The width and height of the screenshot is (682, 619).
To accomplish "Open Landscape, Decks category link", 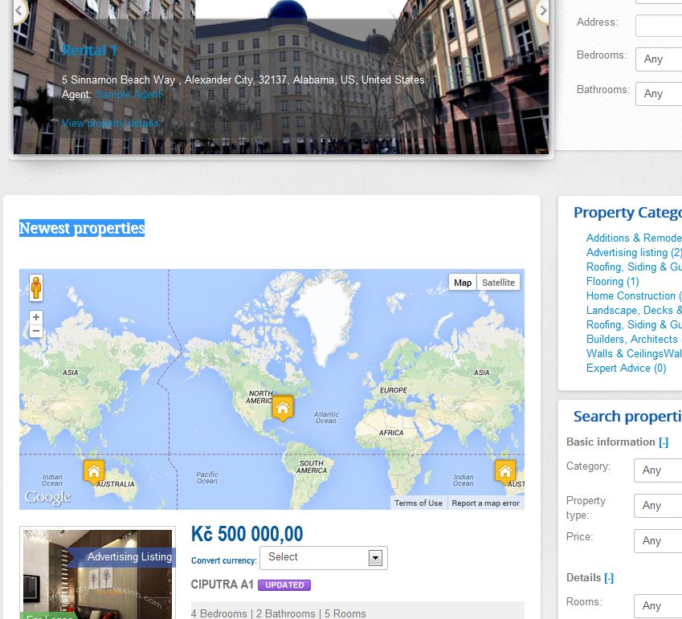I will tap(634, 311).
